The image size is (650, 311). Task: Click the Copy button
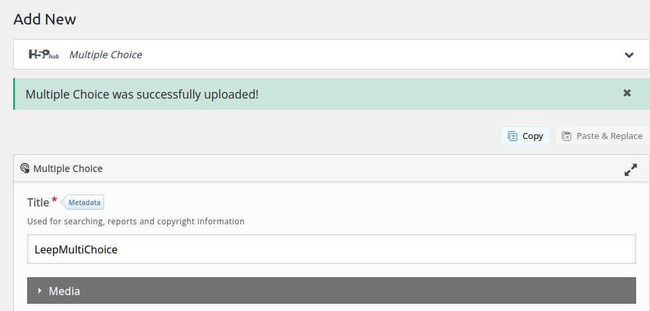[525, 136]
